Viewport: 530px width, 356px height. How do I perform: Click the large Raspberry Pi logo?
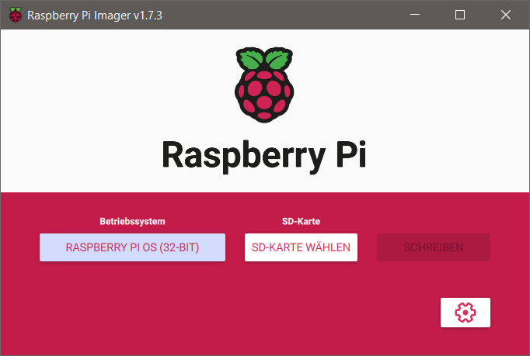coord(264,87)
